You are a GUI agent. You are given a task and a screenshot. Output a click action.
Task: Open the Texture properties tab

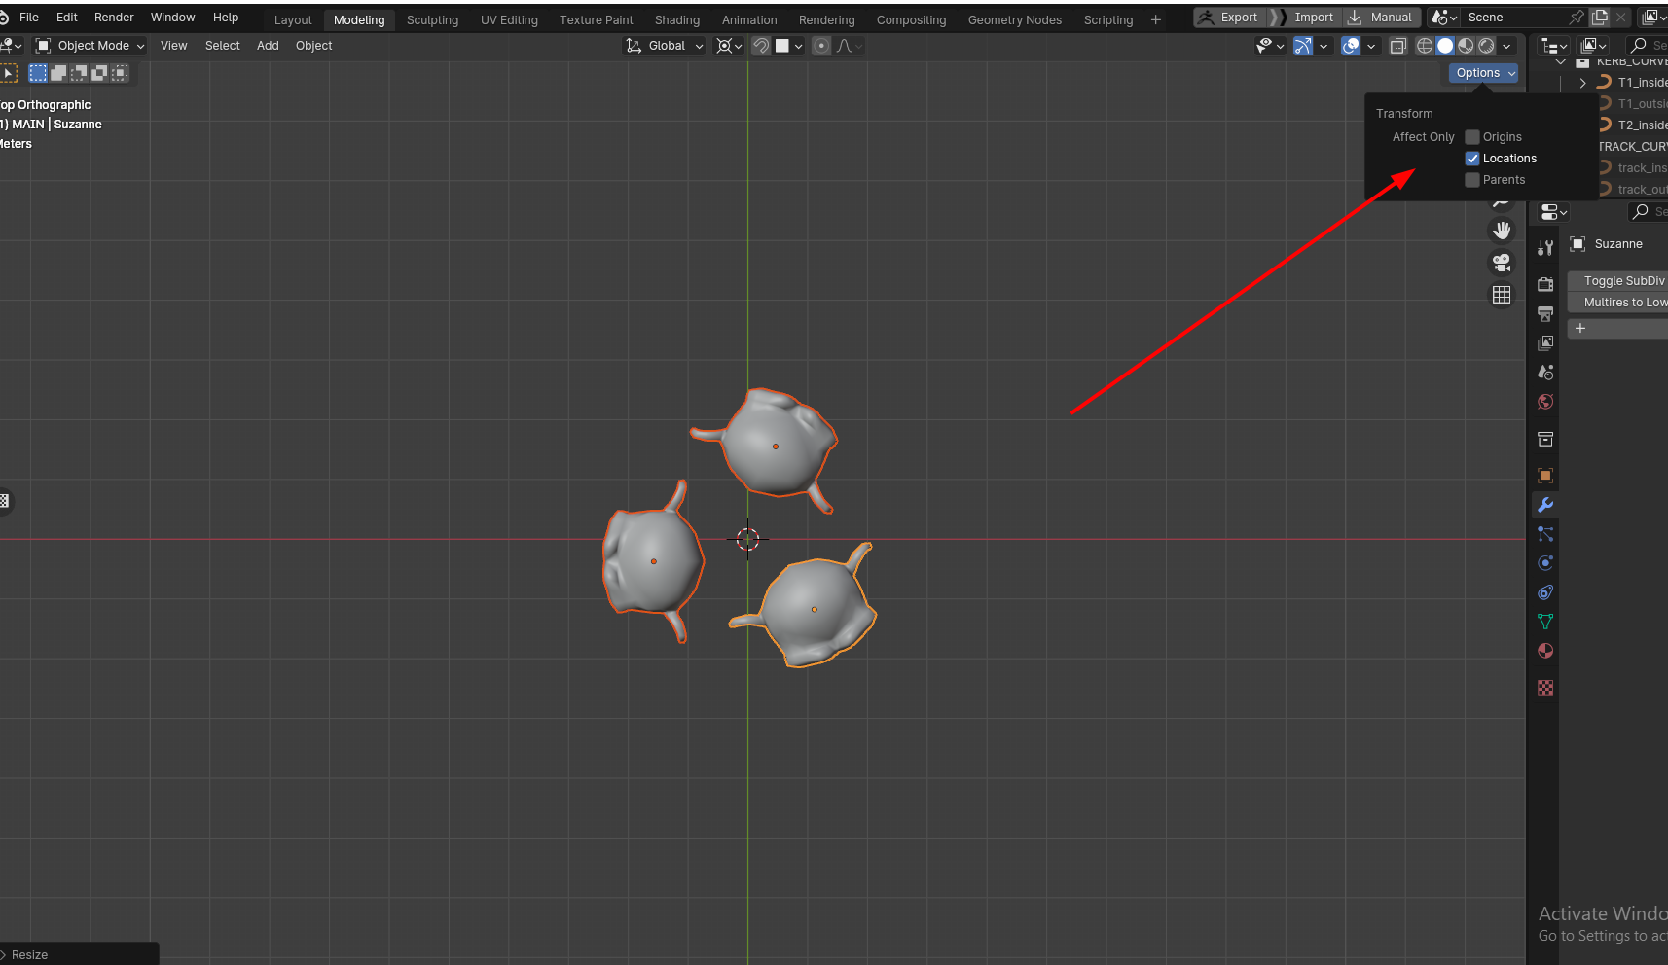coord(1545,688)
